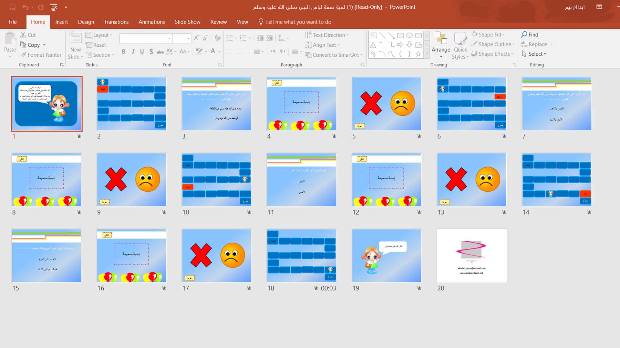Viewport: 620px width, 348px height.
Task: Click the Save icon in quick access toolbar
Action: [x=12, y=7]
